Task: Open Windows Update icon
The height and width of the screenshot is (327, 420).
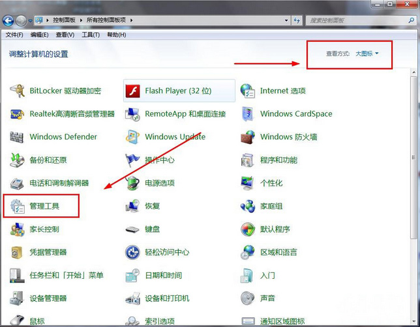Action: click(x=174, y=137)
